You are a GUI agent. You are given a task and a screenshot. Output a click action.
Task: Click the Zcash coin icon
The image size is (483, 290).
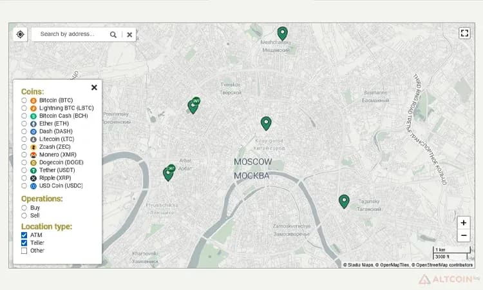[33, 147]
